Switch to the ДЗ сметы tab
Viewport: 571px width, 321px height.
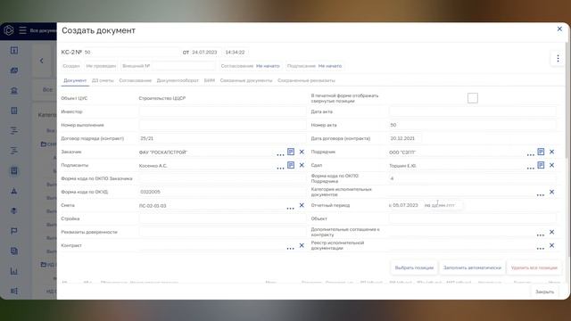click(103, 80)
